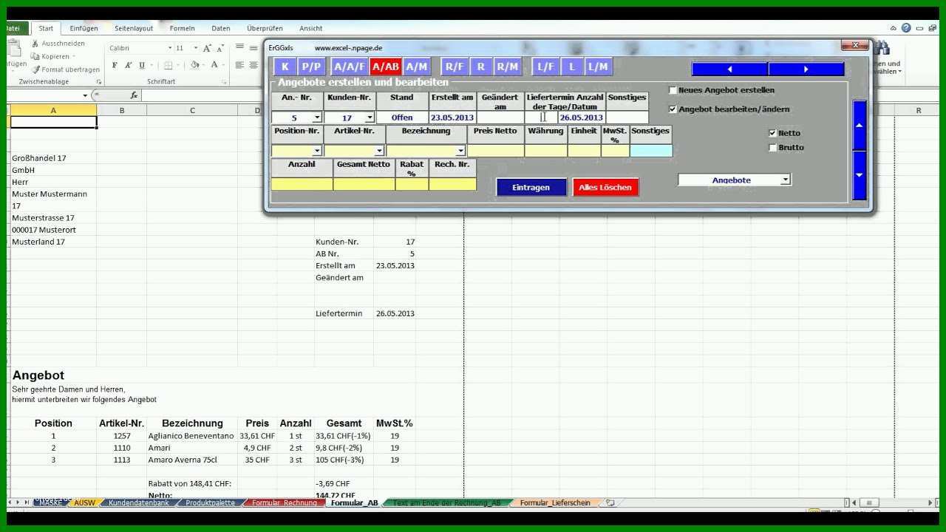Screen dimensions: 946x532
Task: Increase font size with the large A
Action: 207,48
